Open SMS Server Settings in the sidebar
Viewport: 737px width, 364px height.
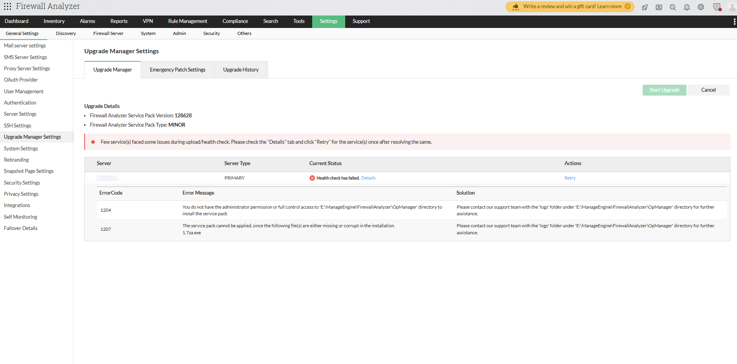coord(25,57)
